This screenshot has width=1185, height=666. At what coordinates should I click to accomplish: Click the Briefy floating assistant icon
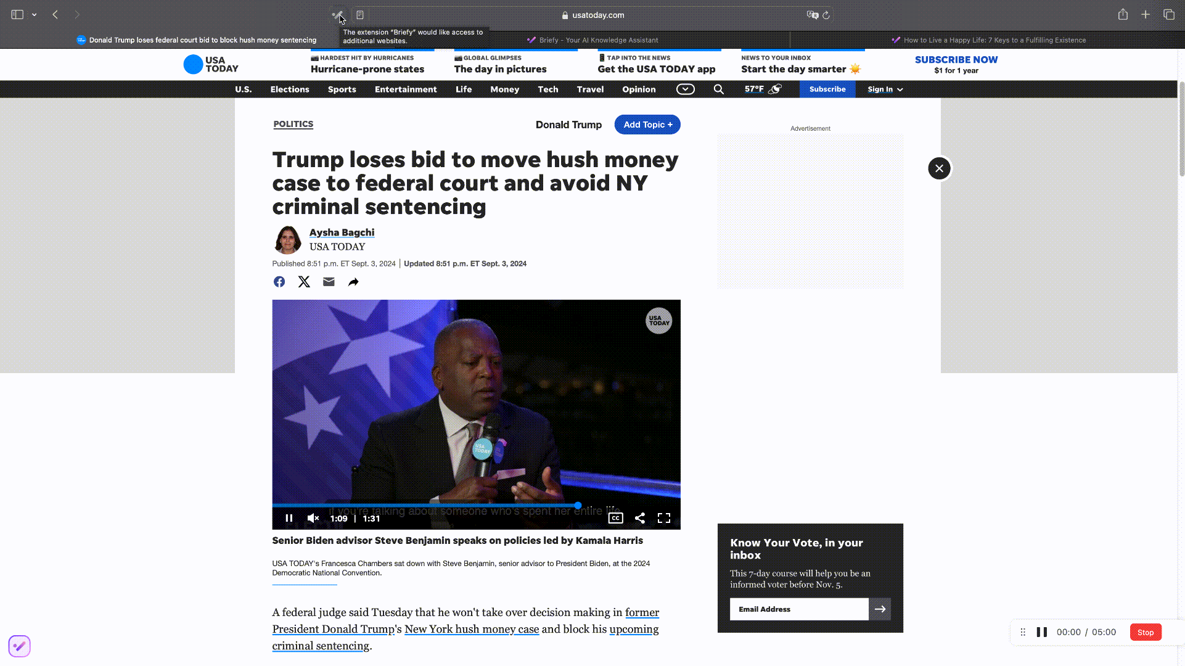coord(19,646)
